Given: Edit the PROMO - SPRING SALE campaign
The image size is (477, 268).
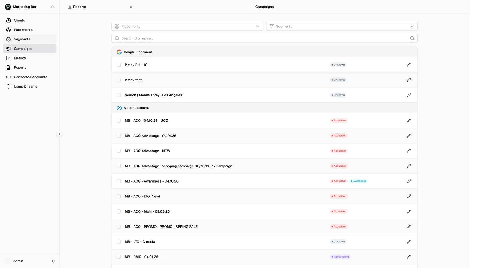Looking at the screenshot, I should (x=409, y=227).
